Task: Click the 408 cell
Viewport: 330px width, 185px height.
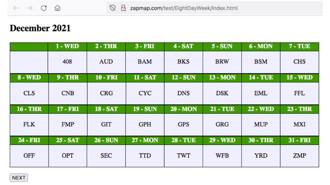Action: 67,62
